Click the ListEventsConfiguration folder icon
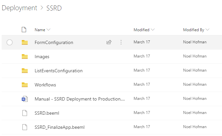 click(x=25, y=71)
